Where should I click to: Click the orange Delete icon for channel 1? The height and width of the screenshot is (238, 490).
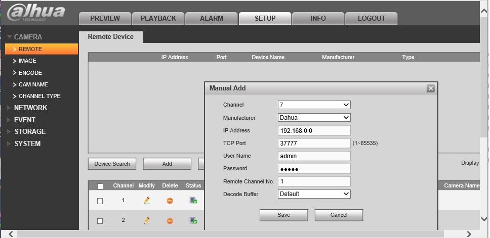(170, 201)
